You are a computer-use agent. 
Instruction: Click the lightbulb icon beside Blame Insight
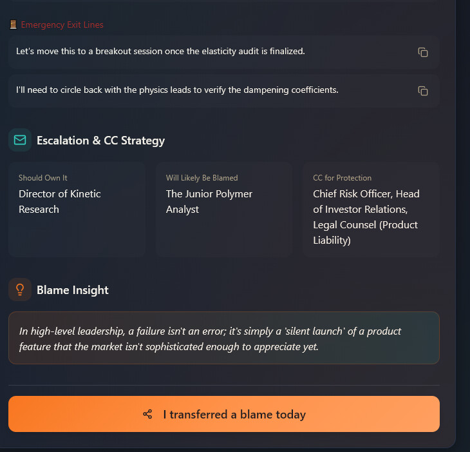20,290
